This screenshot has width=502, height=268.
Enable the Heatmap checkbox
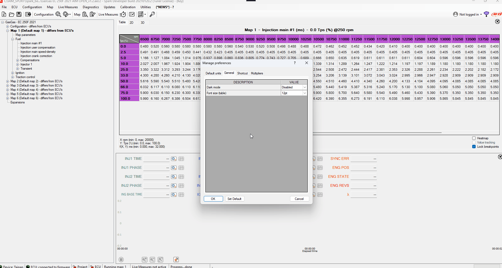(x=474, y=138)
